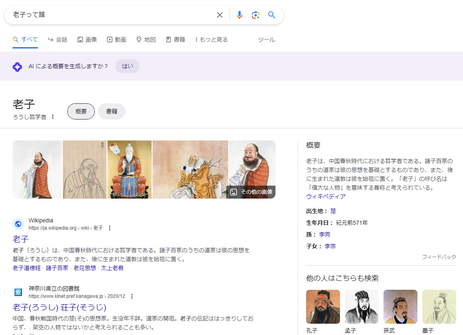Click the 神奈川県立の図書館 favicon
Screen dimensions: 463x335
point(18,292)
